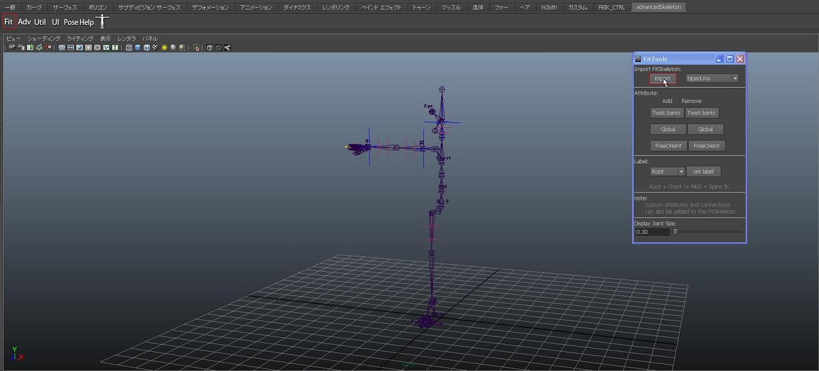Toggle the Film Gate icon

(x=70, y=47)
